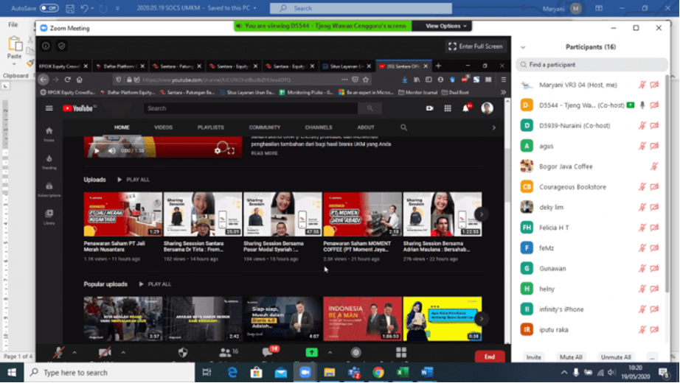680x383 pixels.
Task: Click the channel search magnifier icon
Action: (403, 127)
